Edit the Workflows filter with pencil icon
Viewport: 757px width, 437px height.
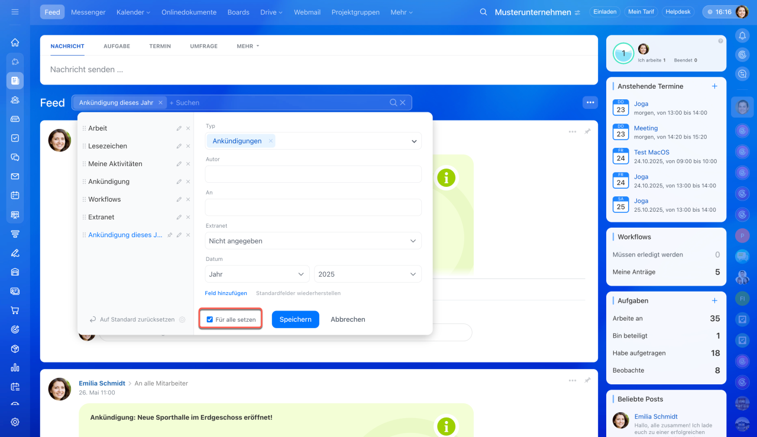pos(179,199)
